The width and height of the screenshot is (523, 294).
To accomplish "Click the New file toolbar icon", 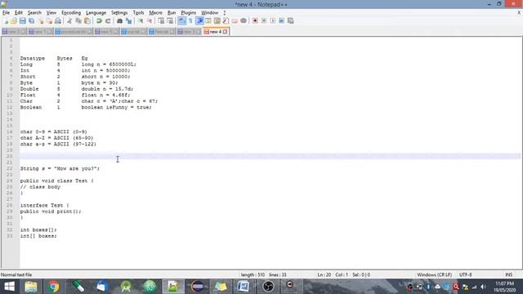I will (x=6, y=21).
